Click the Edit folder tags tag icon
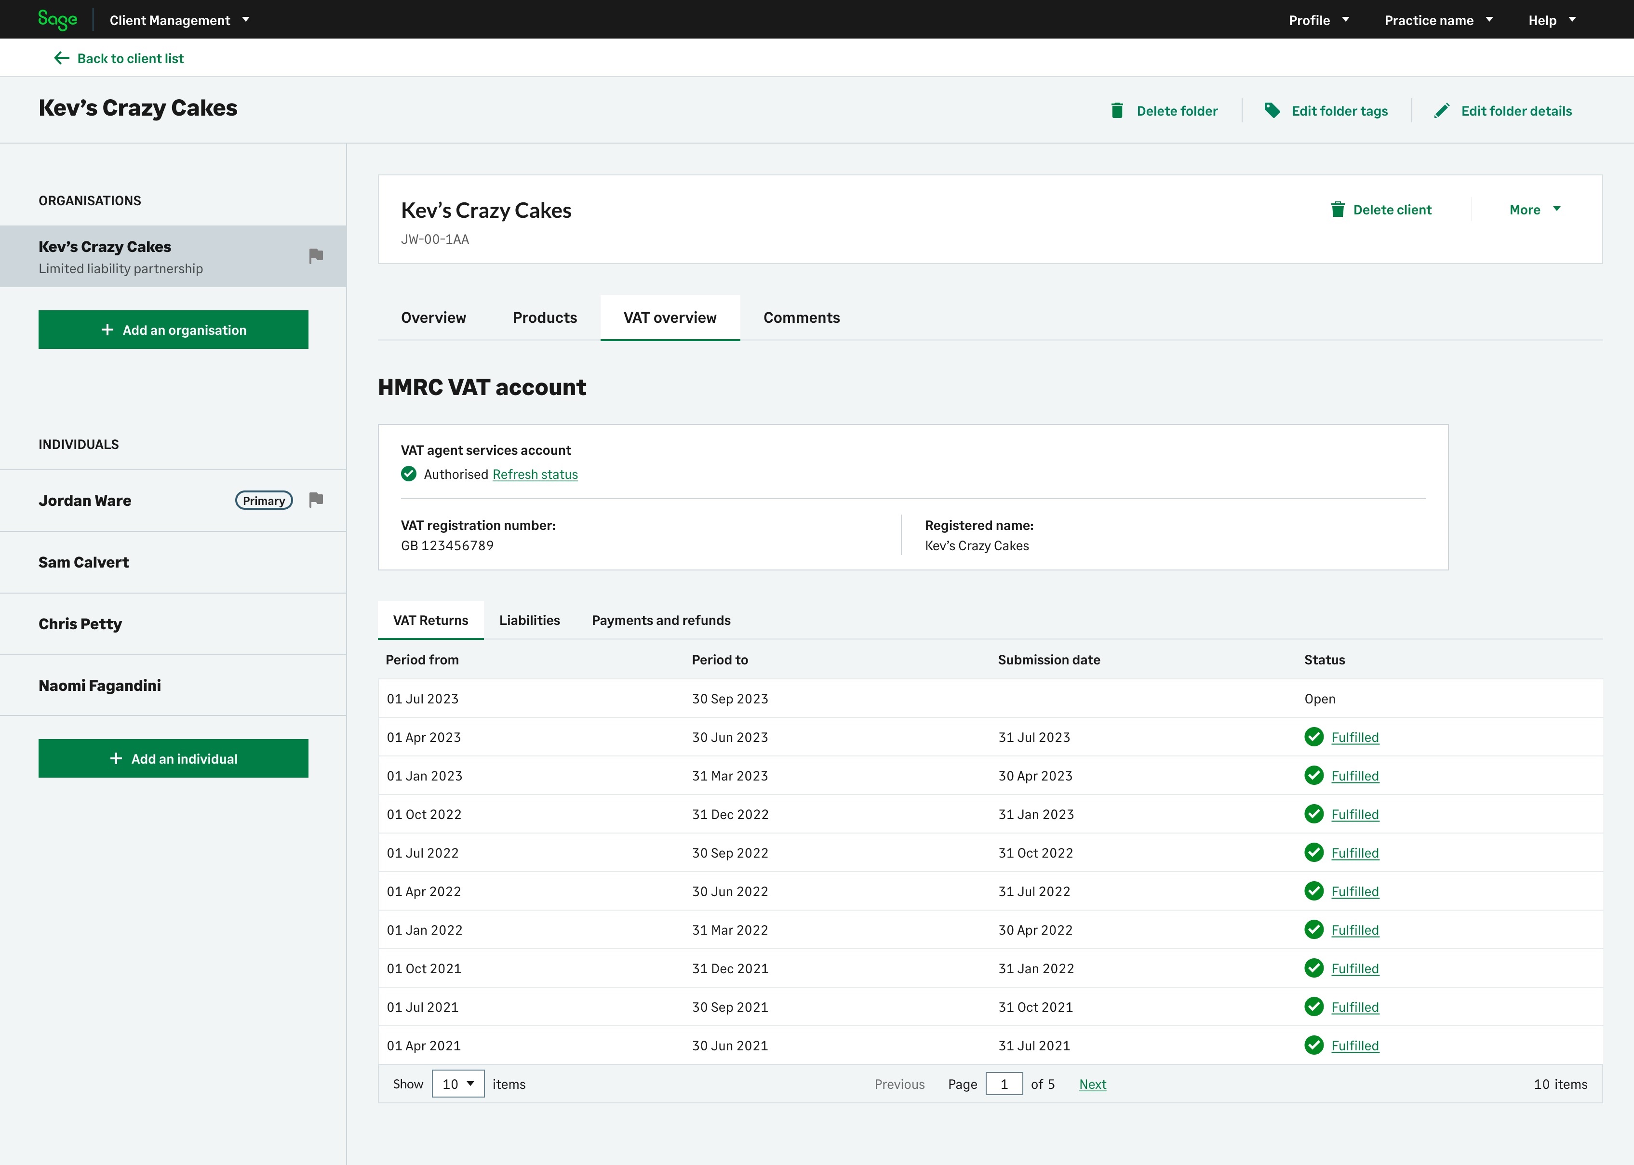 (x=1272, y=110)
